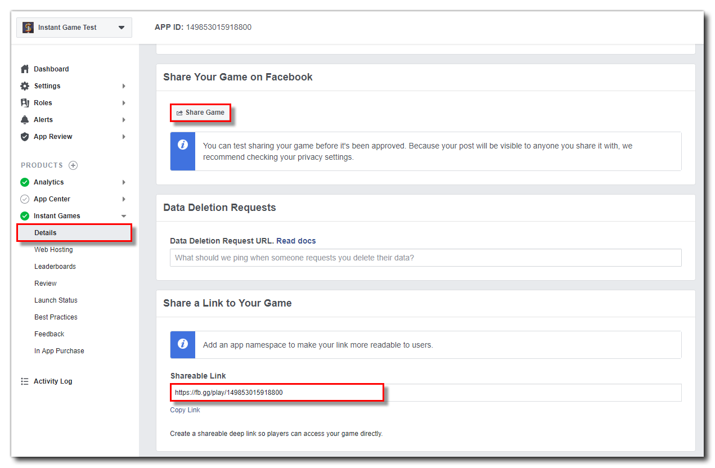Viewport: 715px width, 468px height.
Task: Click the Shareable Link label
Action: click(x=198, y=376)
